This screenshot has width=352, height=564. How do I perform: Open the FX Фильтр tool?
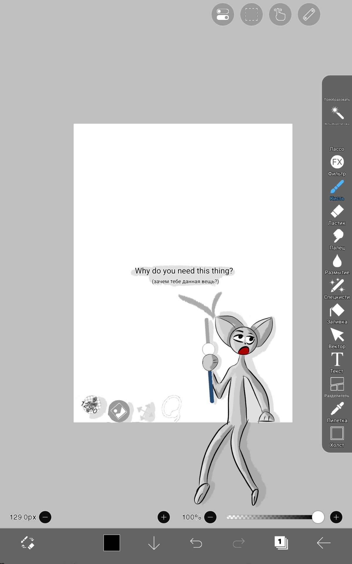337,166
